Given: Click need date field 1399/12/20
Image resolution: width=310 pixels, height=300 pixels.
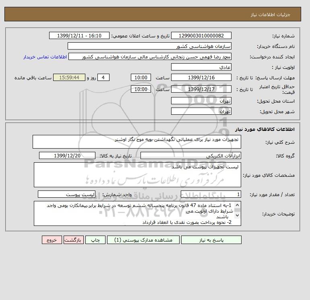Looking at the screenshot, I should pos(67,155).
